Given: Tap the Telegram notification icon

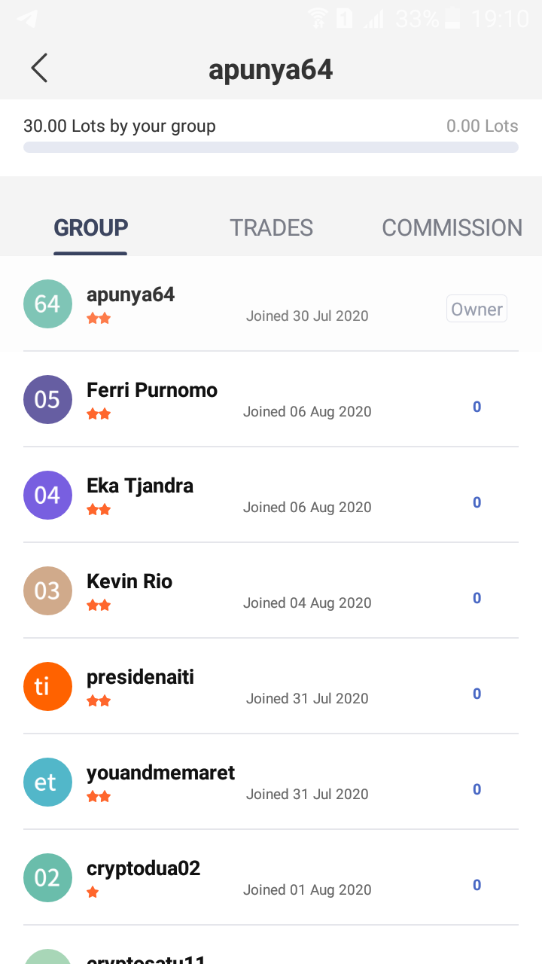Looking at the screenshot, I should point(26,19).
